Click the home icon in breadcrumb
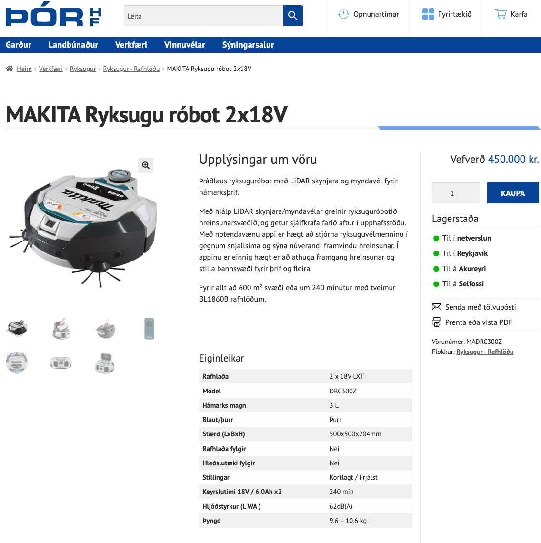The width and height of the screenshot is (541, 543). tap(10, 69)
